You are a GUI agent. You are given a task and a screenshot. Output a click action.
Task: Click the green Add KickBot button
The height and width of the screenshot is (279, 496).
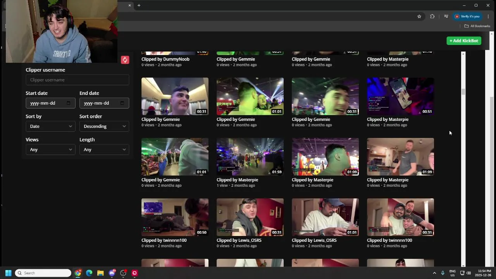[x=464, y=41]
